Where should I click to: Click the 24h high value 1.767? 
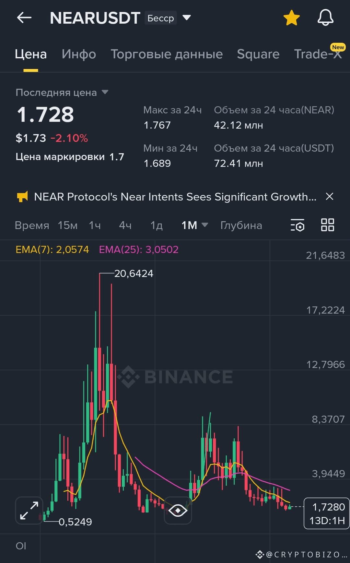157,125
